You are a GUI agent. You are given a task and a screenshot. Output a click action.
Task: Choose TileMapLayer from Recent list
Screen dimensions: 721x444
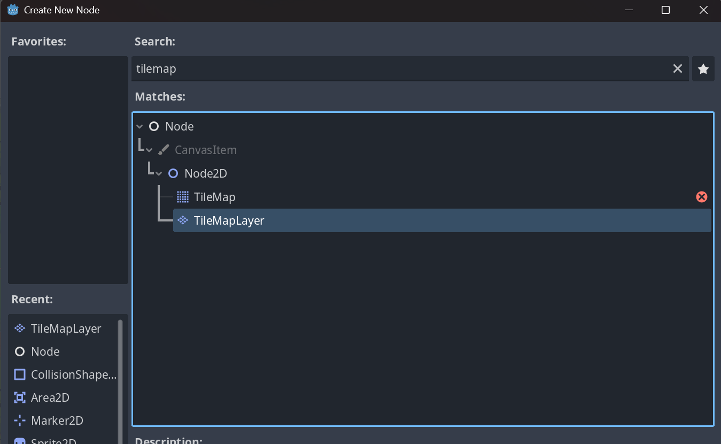point(66,328)
